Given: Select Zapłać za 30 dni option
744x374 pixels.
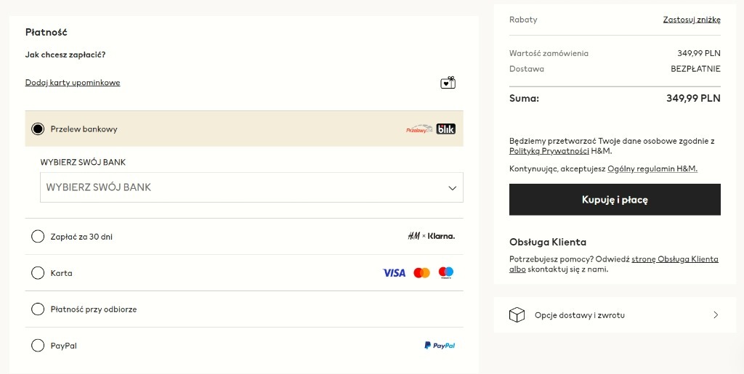Looking at the screenshot, I should click(38, 237).
